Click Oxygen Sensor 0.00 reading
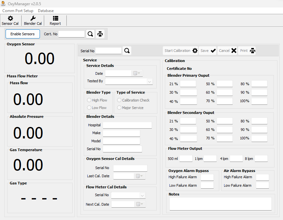 click(x=40, y=58)
